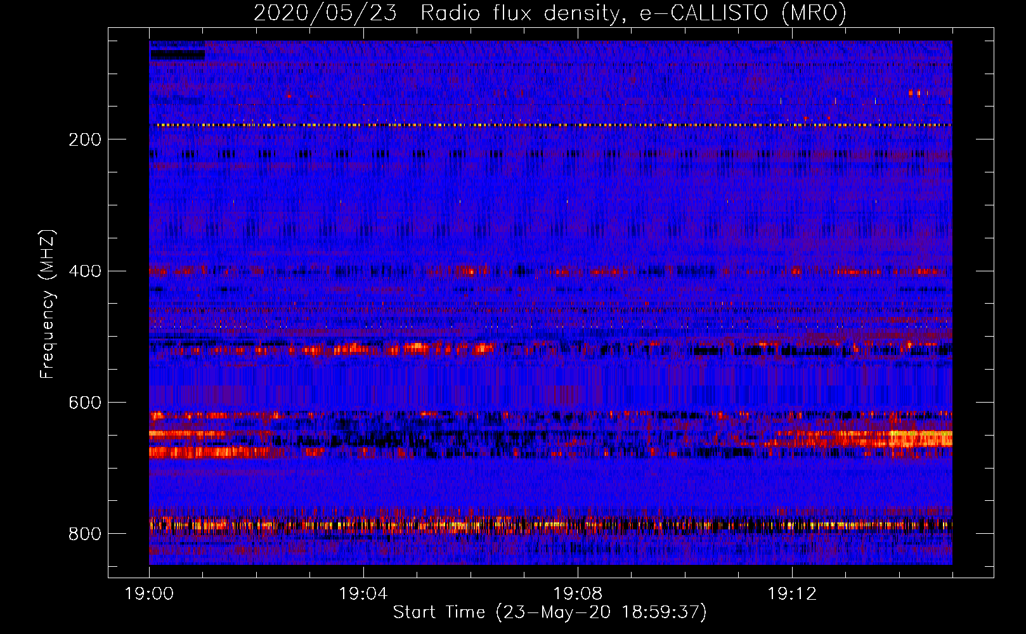Screen dimensions: 1026x634
Task: Click the 19:04 time tick label
Action: (363, 594)
